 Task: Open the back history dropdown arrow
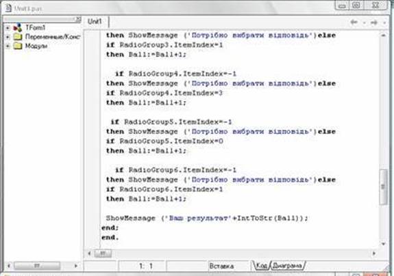point(364,23)
